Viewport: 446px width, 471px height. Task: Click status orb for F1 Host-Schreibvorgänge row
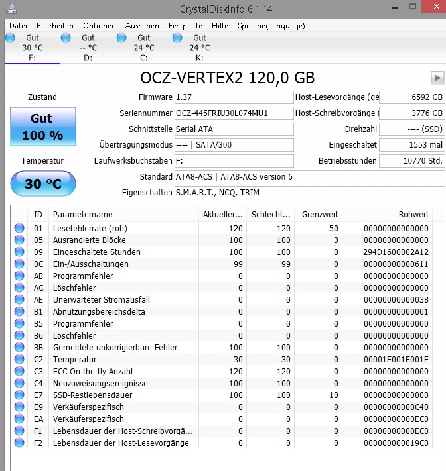(19, 431)
